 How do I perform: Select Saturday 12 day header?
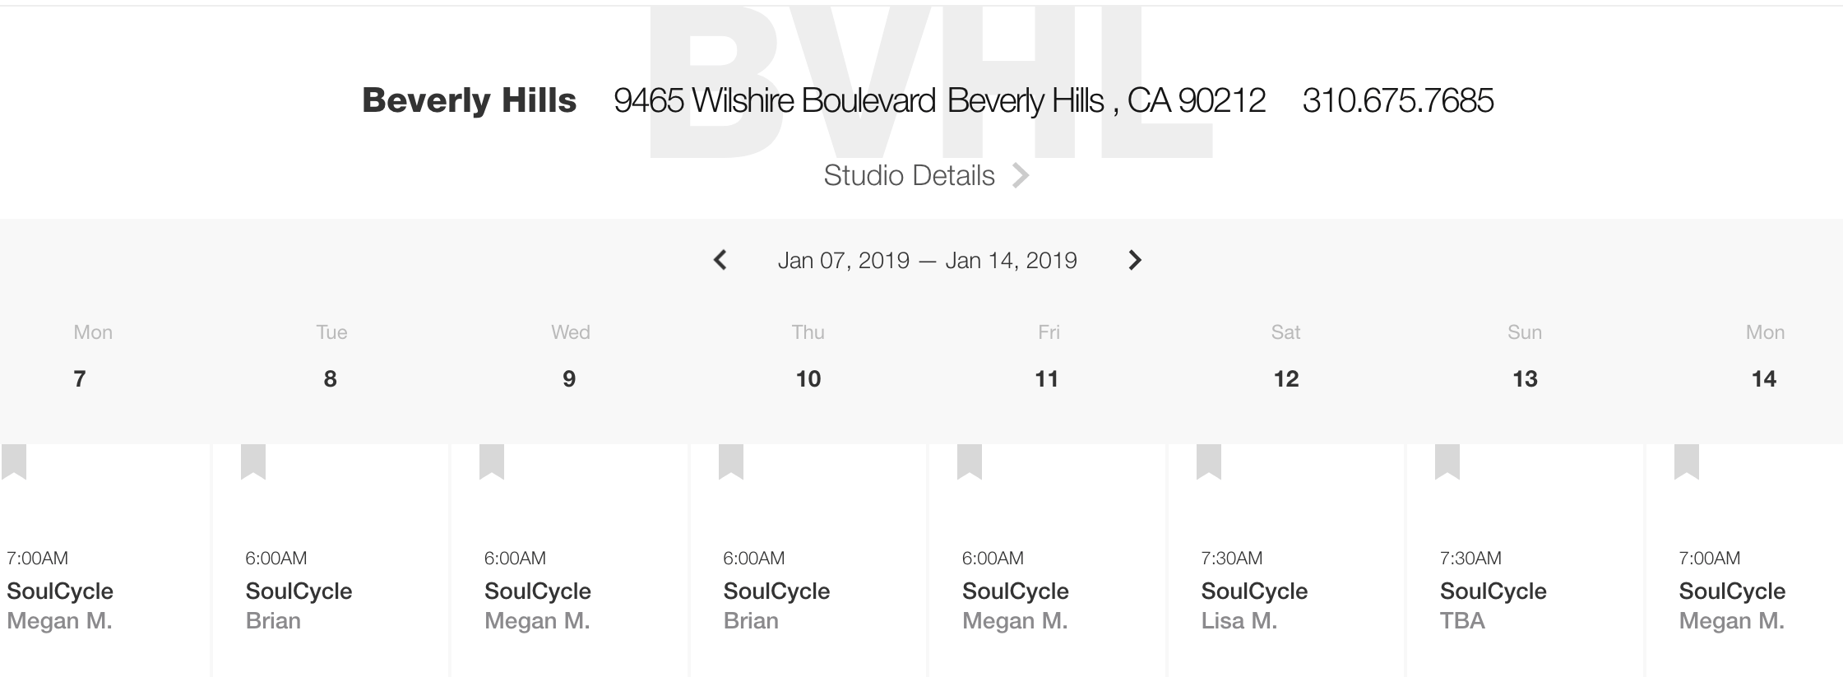pos(1285,357)
